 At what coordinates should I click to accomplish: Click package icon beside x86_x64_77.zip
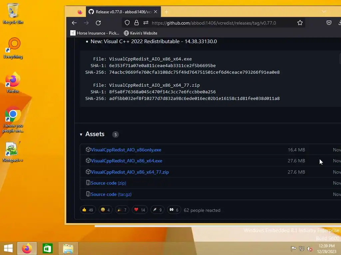(x=88, y=172)
